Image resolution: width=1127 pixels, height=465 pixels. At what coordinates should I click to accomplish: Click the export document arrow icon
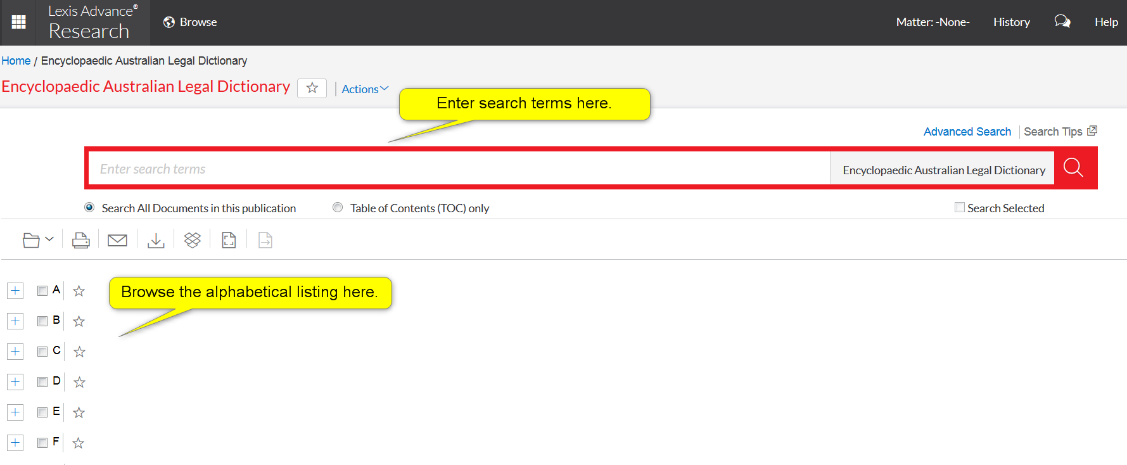[x=265, y=240]
